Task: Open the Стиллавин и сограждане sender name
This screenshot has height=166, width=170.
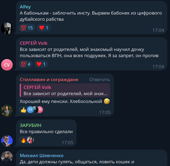Action: coord(49,80)
